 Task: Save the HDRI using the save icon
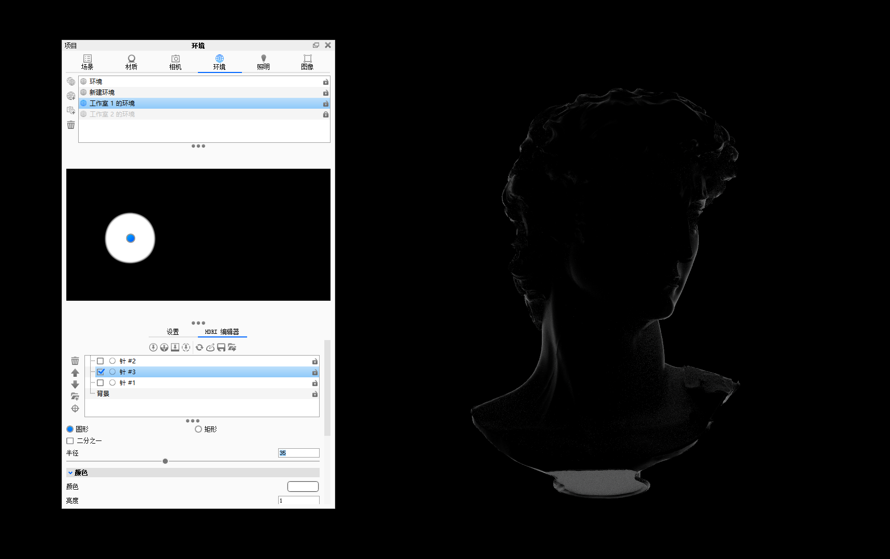221,347
